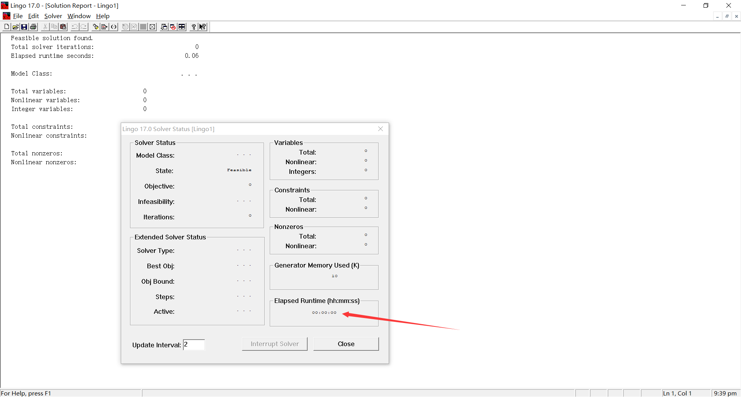
Task: Close the Solver Status dialog with X
Action: click(381, 129)
